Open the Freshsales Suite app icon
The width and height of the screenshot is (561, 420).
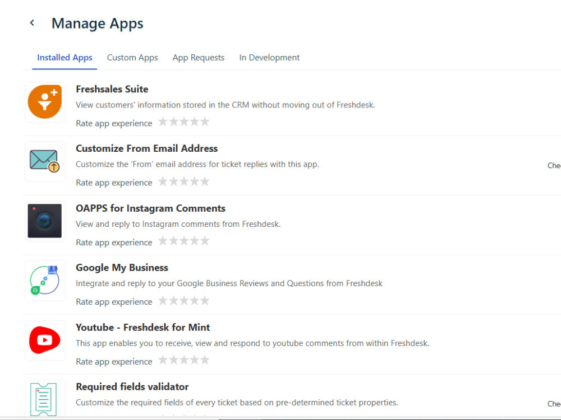45,102
